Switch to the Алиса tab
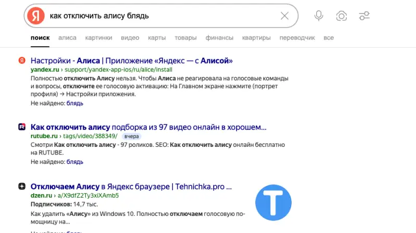The image size is (416, 233). pyautogui.click(x=67, y=38)
